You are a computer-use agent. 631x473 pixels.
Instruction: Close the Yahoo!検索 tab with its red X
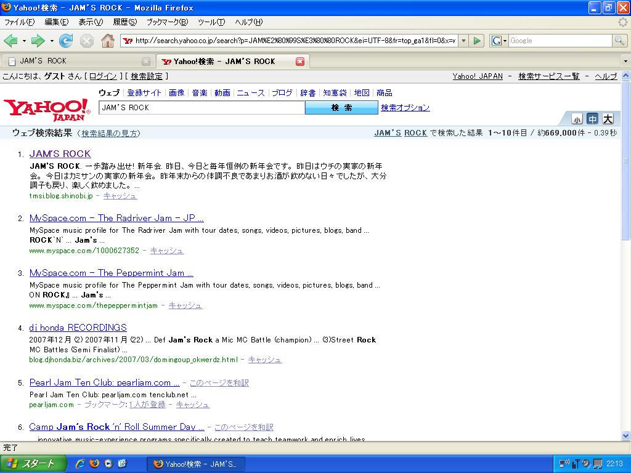(x=300, y=62)
